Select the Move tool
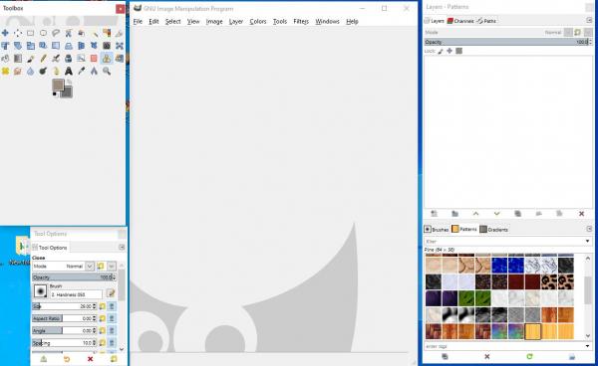This screenshot has height=366, width=598. coord(5,33)
